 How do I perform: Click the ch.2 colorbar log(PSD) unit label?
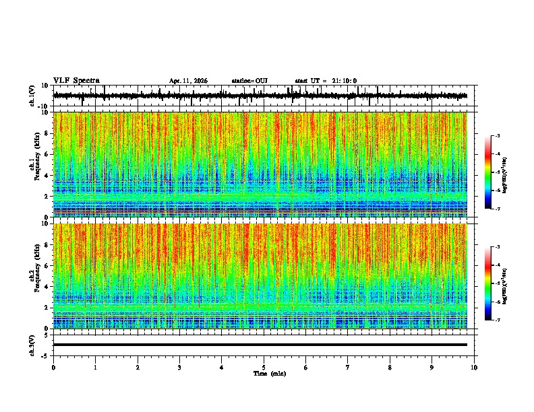[x=505, y=286]
